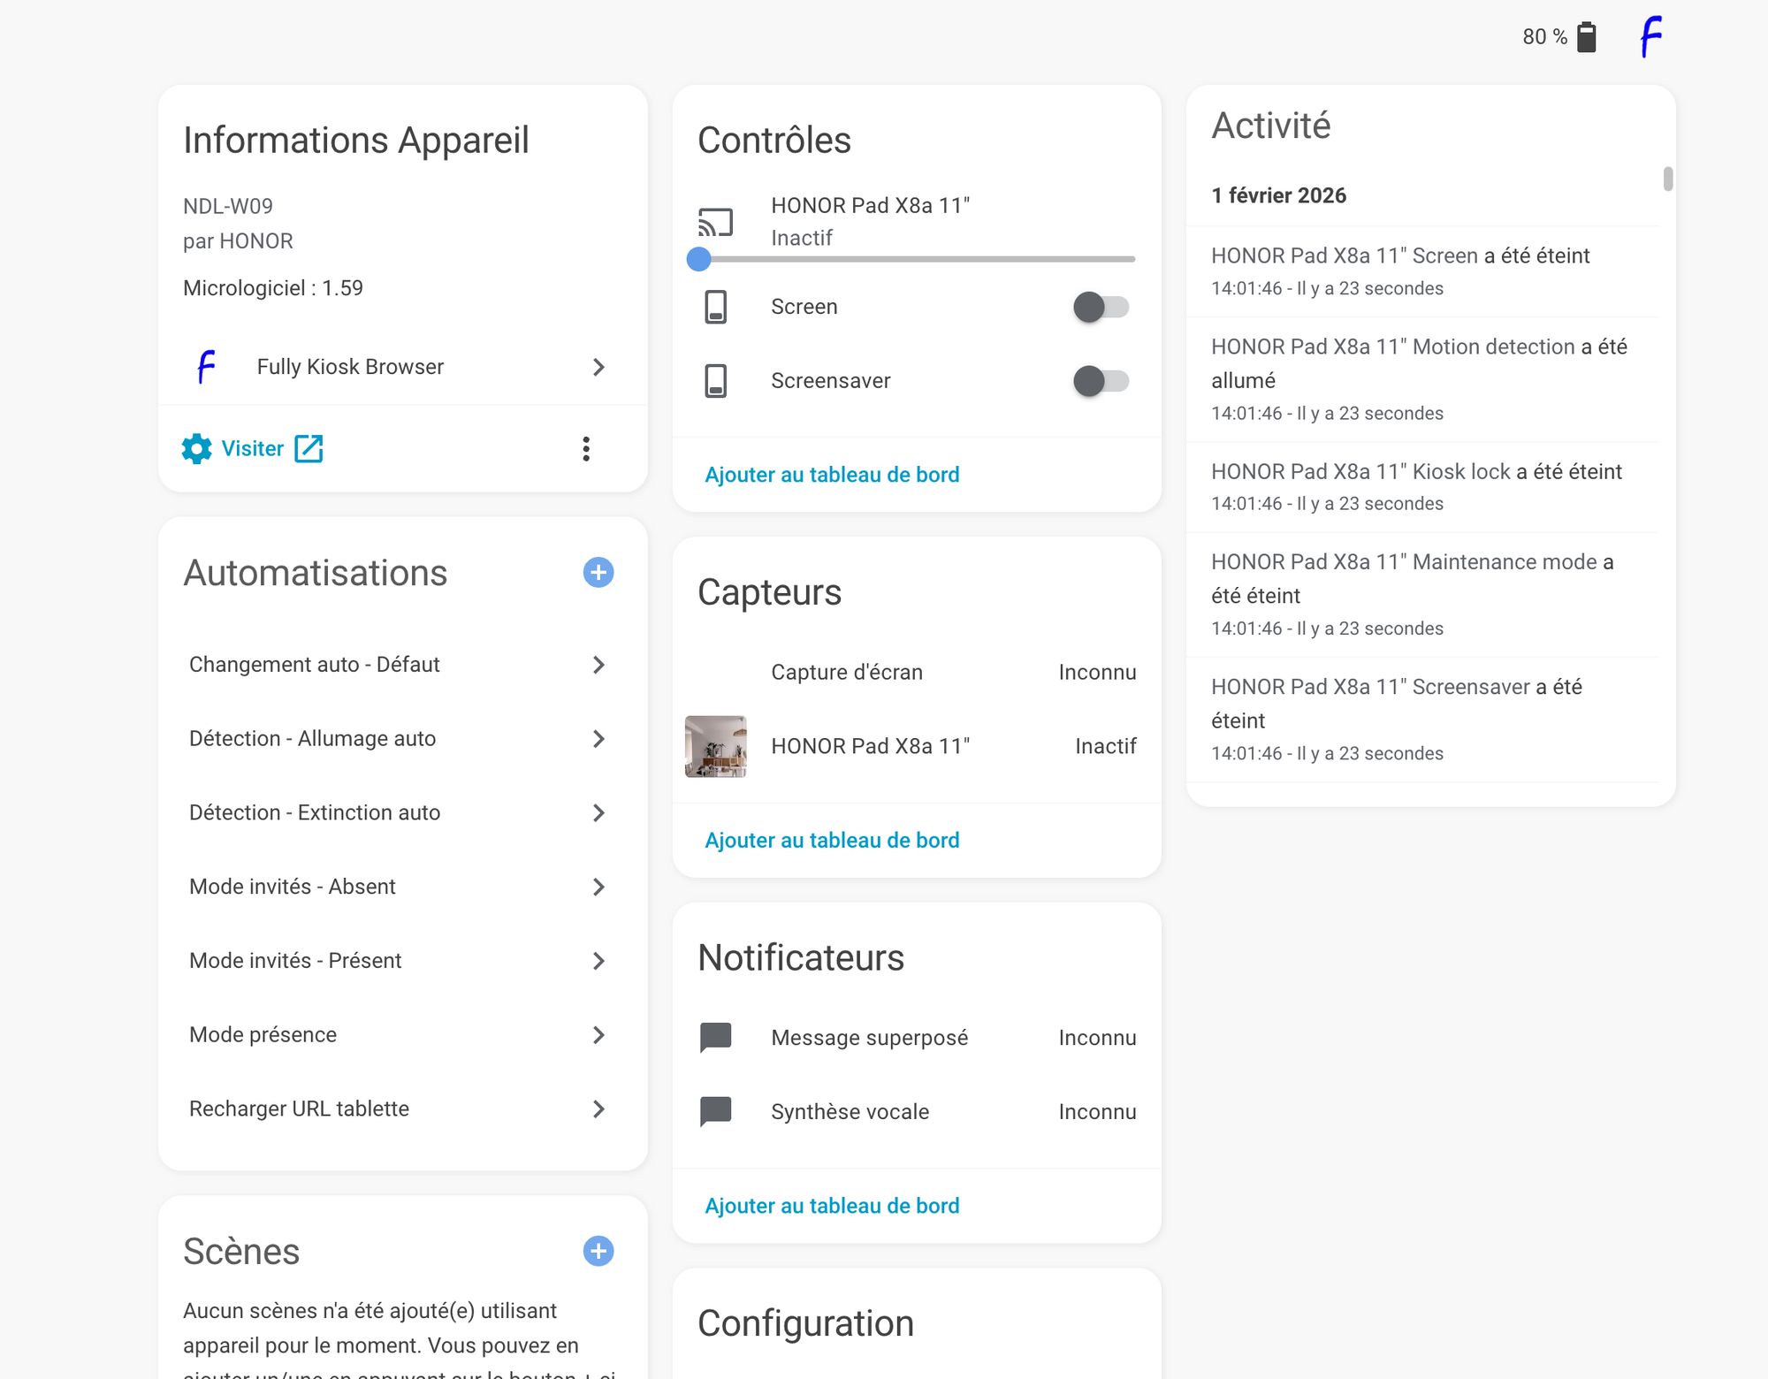Add a new automation with plus icon

click(x=598, y=572)
